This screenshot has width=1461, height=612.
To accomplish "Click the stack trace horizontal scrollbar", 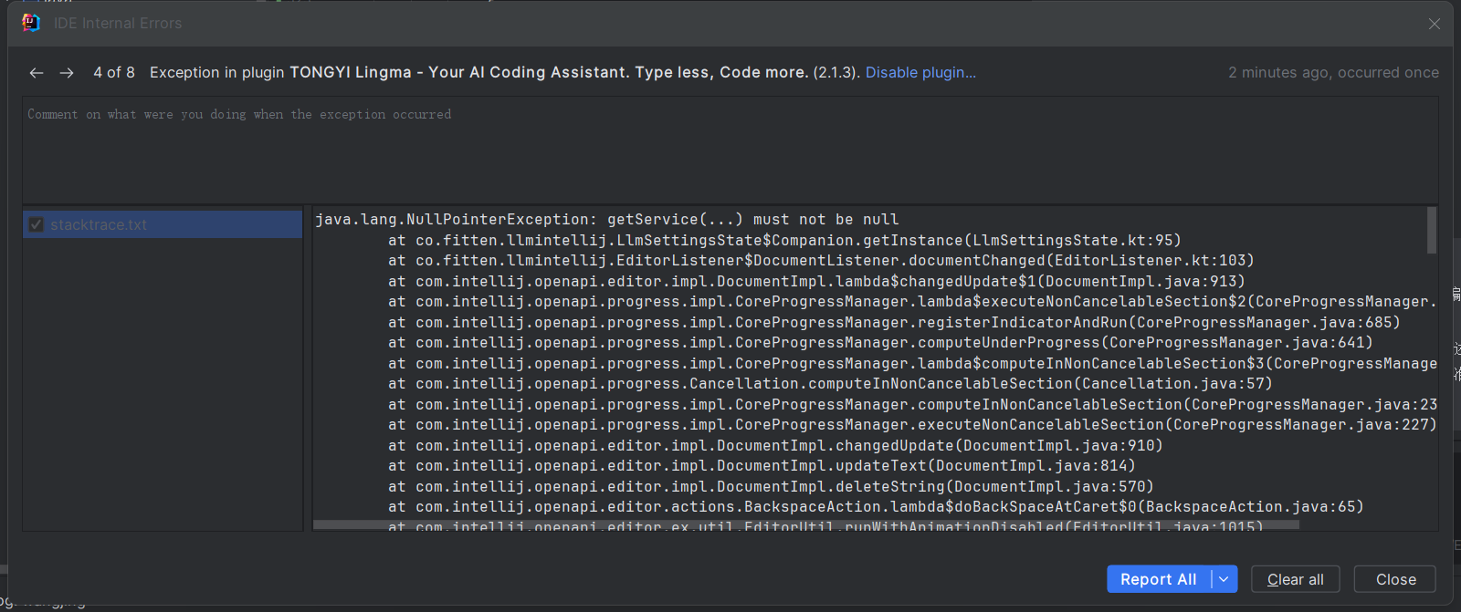I will pyautogui.click(x=804, y=525).
